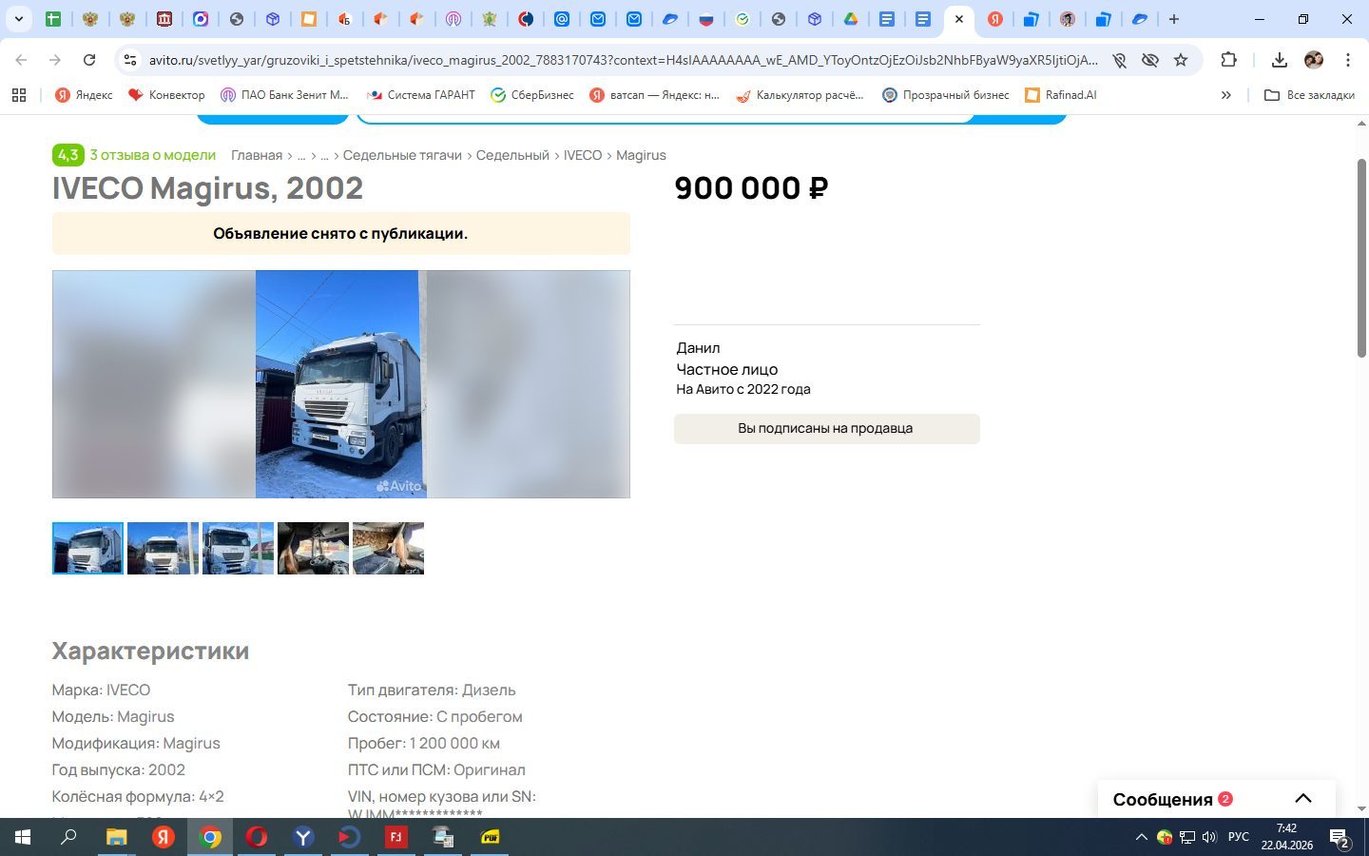Select the second truck thumbnail
Image resolution: width=1369 pixels, height=856 pixels.
[163, 548]
